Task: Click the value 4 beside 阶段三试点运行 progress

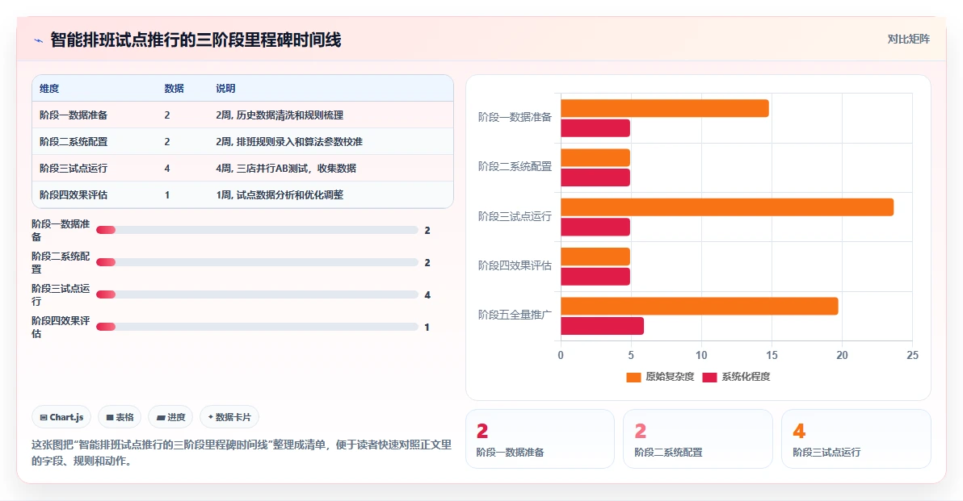Action: click(427, 295)
